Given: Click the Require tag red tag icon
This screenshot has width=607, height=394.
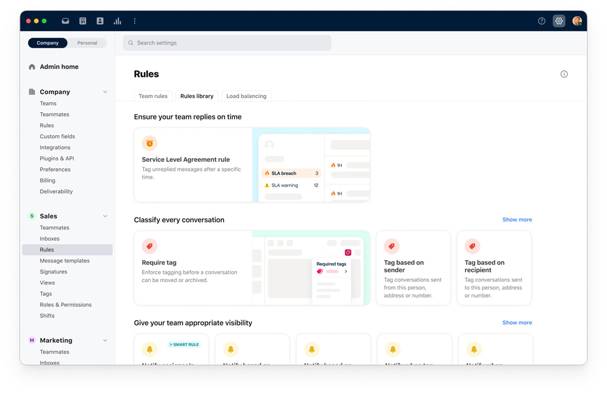Looking at the screenshot, I should [149, 246].
